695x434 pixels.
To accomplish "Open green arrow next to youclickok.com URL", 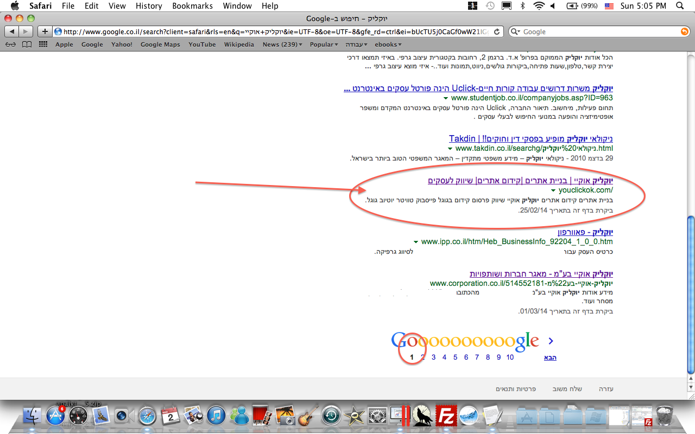I will 553,190.
